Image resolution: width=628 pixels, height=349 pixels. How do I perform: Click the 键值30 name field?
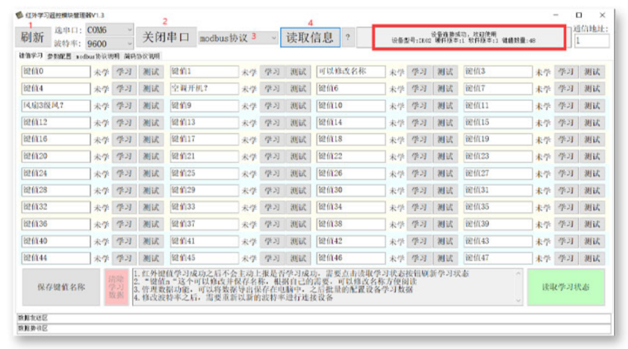351,190
